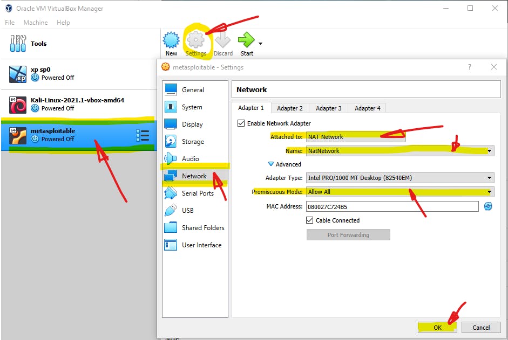508x340 pixels.
Task: Open the Network settings category
Action: coord(195,176)
